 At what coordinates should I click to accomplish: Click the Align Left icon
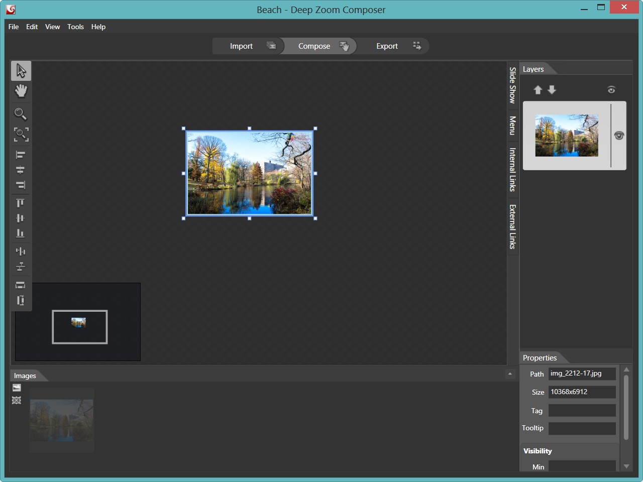21,155
